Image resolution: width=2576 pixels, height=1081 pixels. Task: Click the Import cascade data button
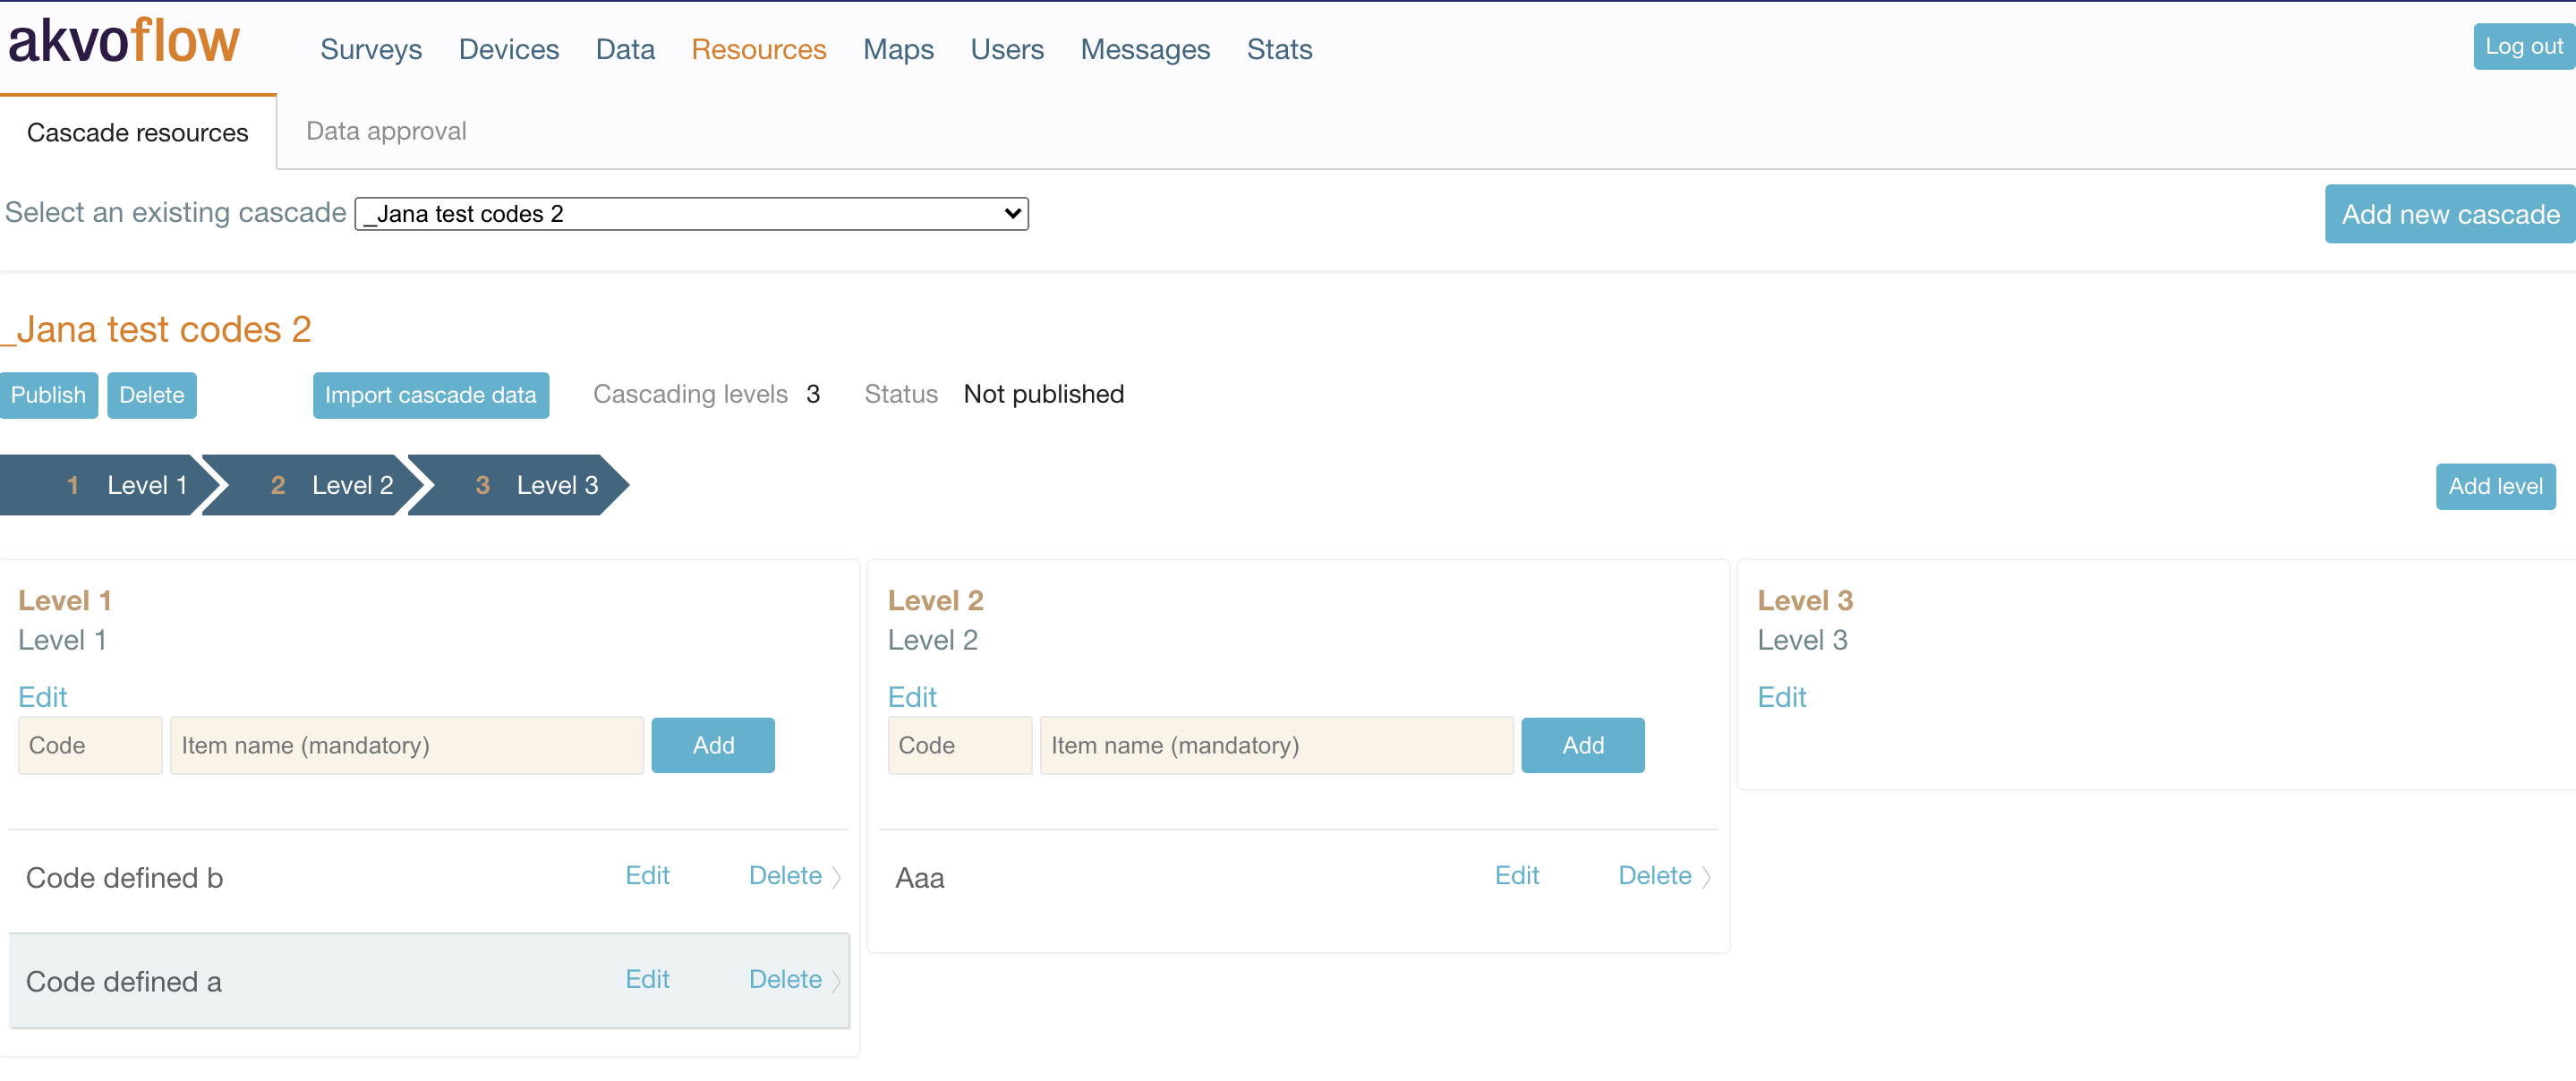(431, 395)
